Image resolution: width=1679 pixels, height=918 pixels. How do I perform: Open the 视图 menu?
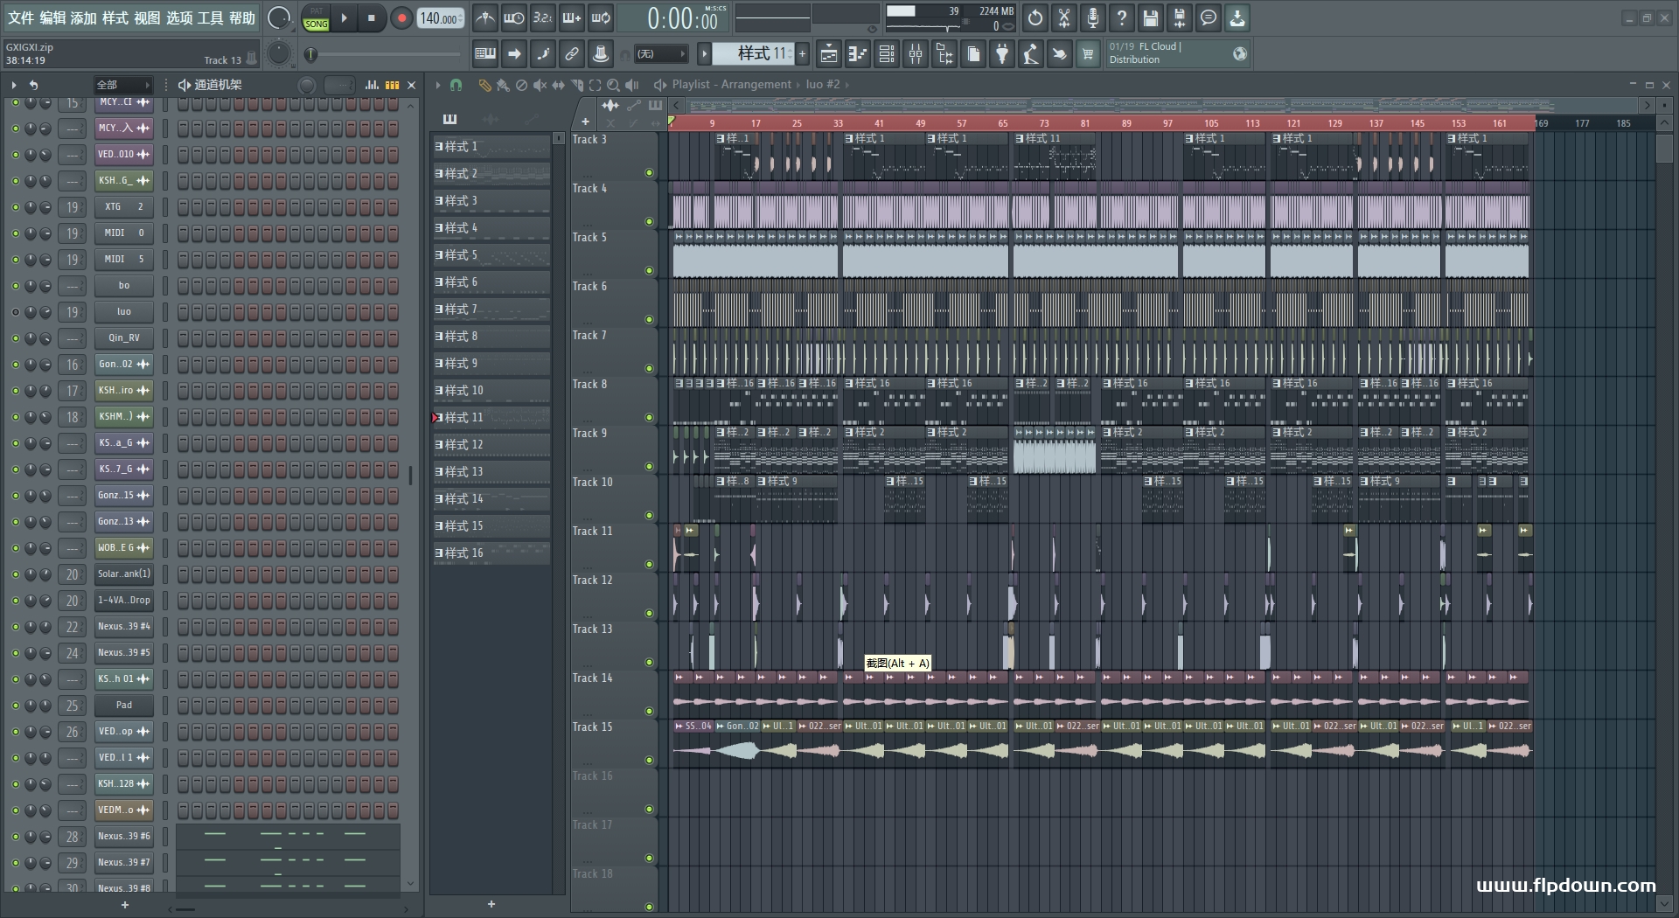coord(147,17)
